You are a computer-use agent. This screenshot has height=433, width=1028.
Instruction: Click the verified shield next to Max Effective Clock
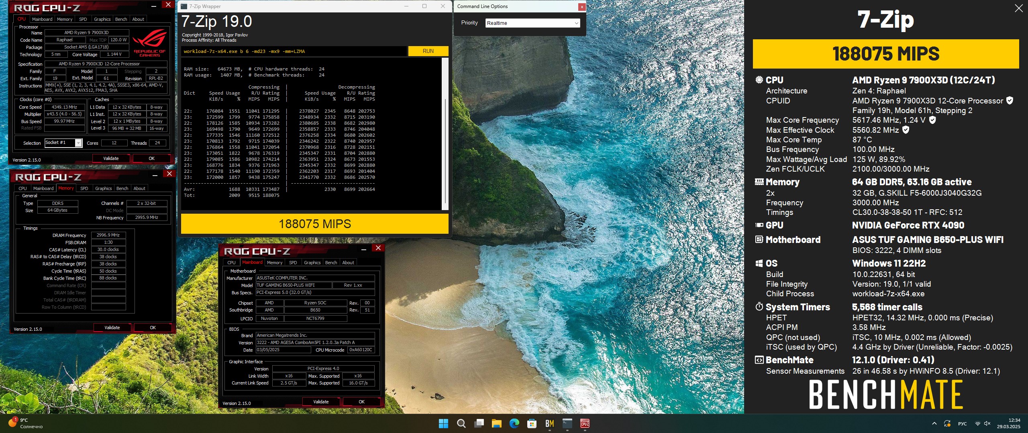click(906, 129)
